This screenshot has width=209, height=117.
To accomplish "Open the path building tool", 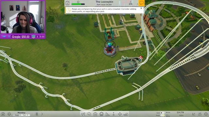I will (x=83, y=114).
